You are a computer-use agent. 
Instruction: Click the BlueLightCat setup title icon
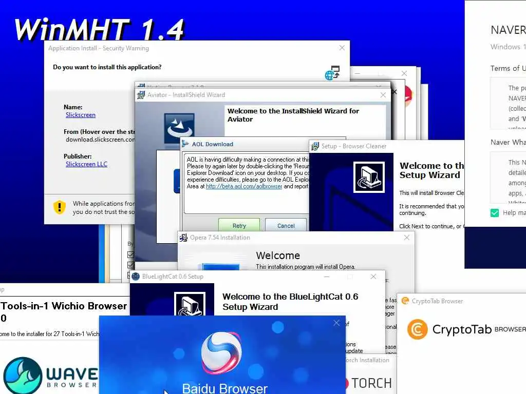(136, 277)
